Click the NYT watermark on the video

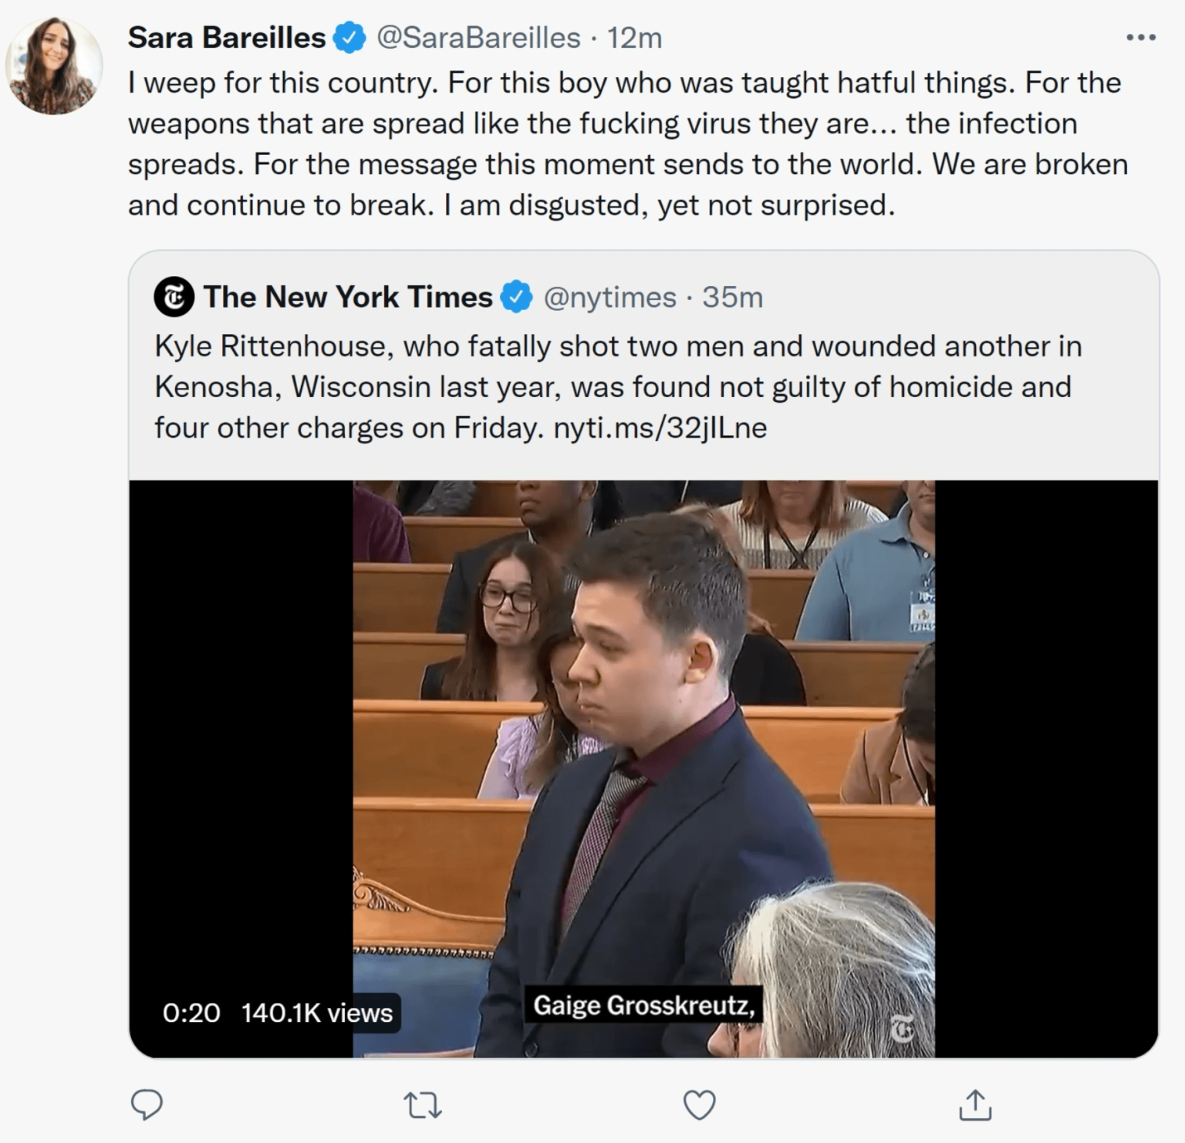click(x=903, y=1029)
